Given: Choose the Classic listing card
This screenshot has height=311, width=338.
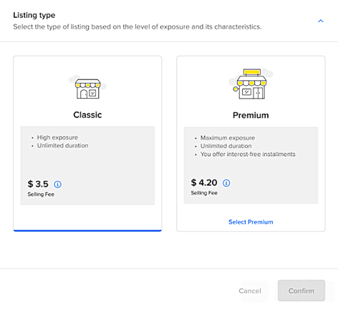Looking at the screenshot, I should (87, 144).
